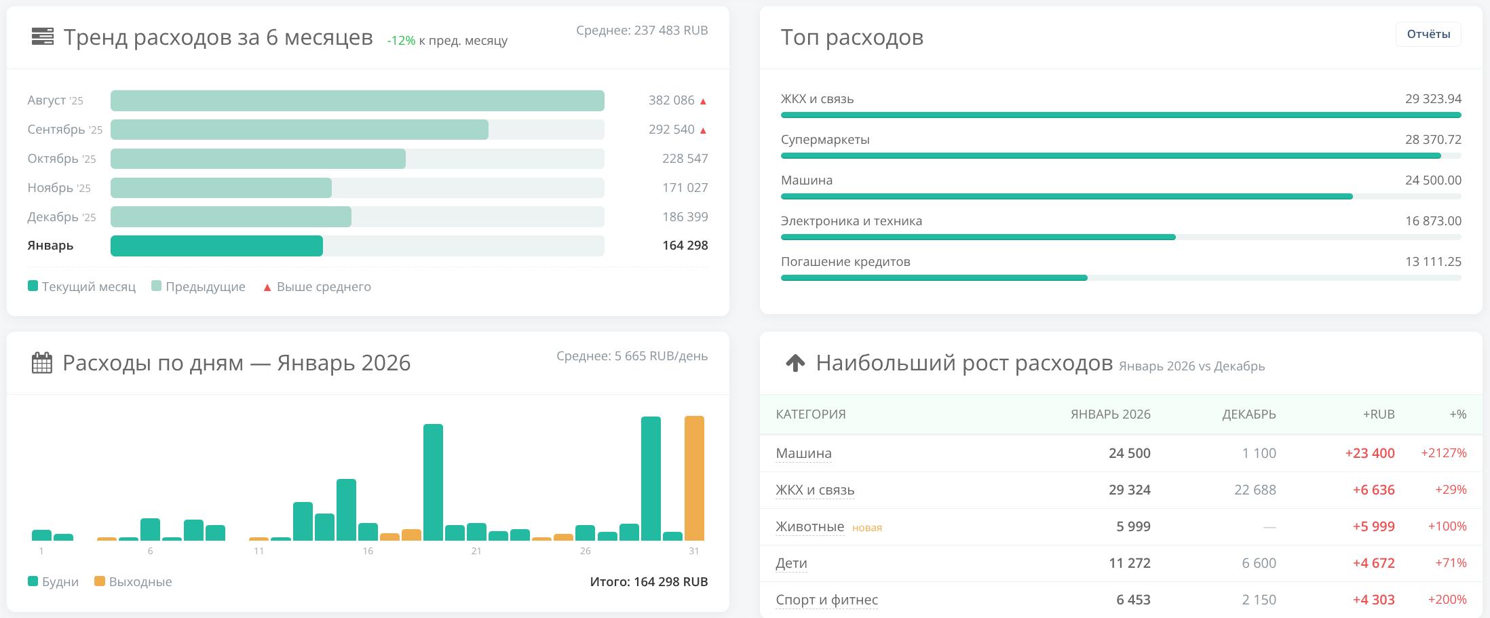Click the Супермаркеты progress bar in Топ расходов

(1110, 156)
